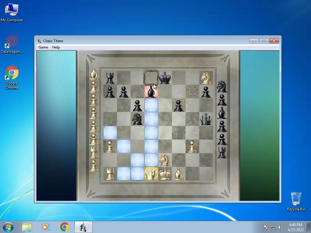311x233 pixels.
Task: Click the black knight on the board
Action: [x=137, y=119]
